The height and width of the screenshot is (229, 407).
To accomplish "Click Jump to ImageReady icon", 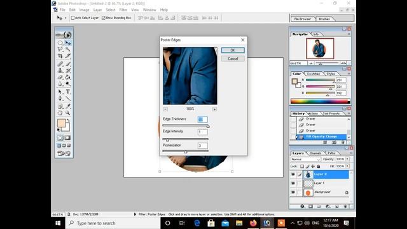I will 64,153.
